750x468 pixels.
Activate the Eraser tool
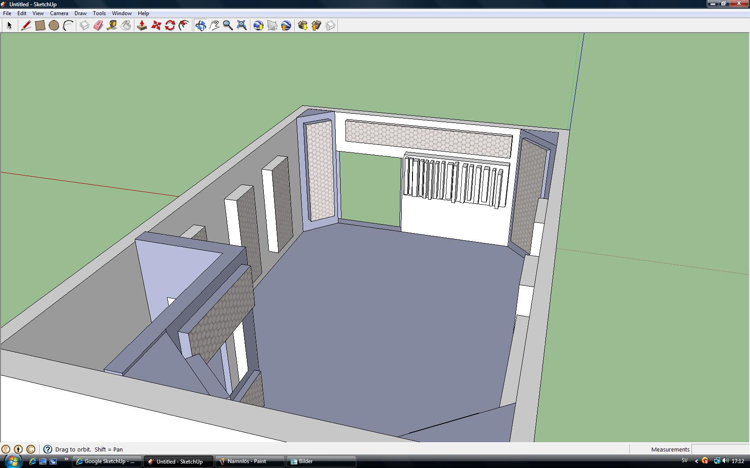pos(98,25)
